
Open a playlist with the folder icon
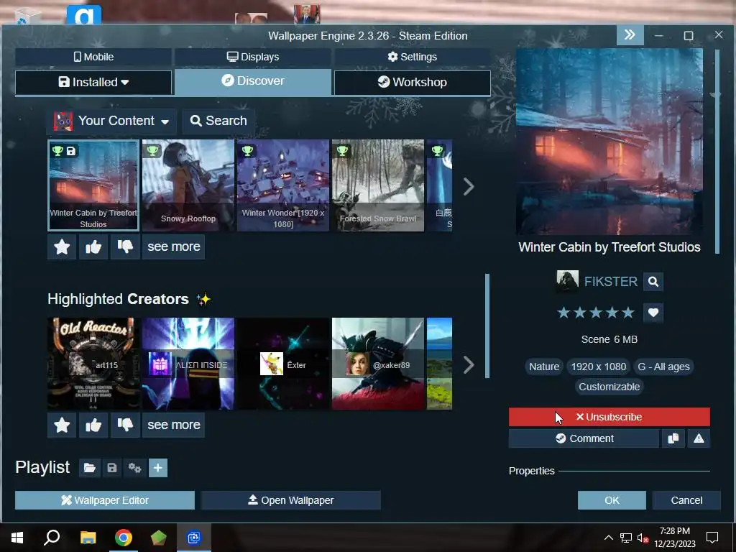[x=89, y=468]
